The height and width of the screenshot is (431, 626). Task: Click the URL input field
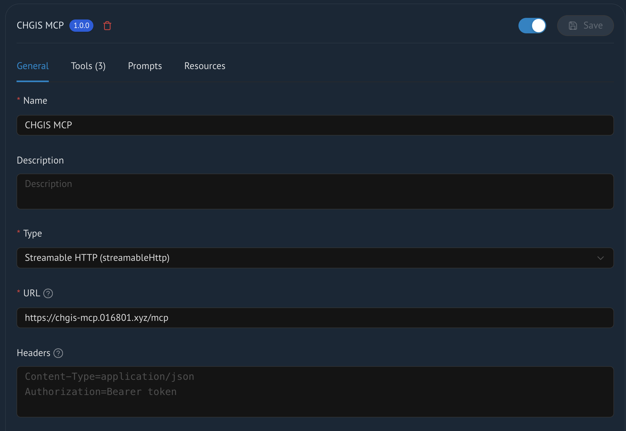(x=315, y=318)
